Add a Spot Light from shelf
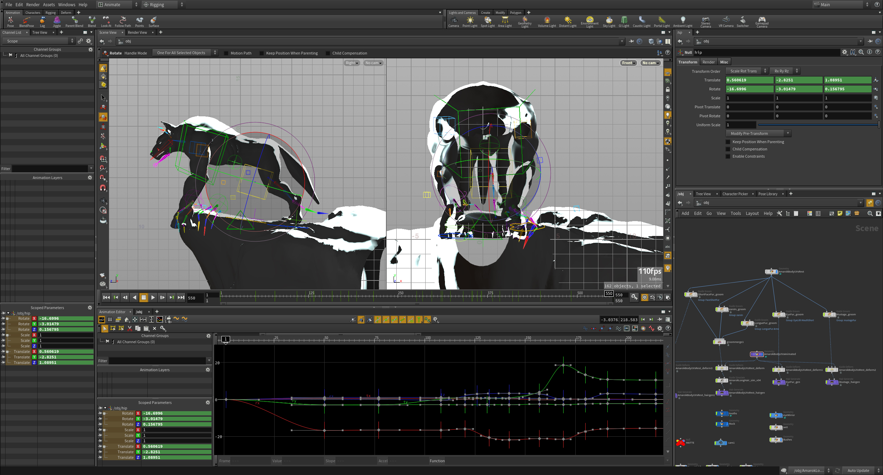 point(487,21)
